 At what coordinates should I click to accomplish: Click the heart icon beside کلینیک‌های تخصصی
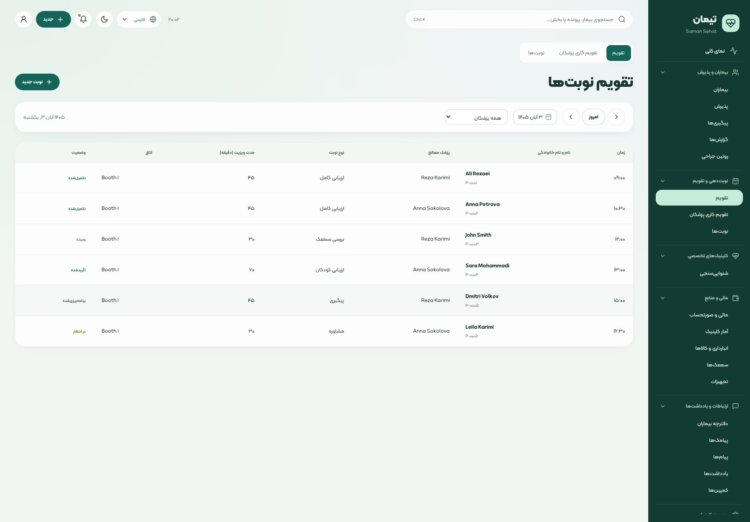(736, 256)
